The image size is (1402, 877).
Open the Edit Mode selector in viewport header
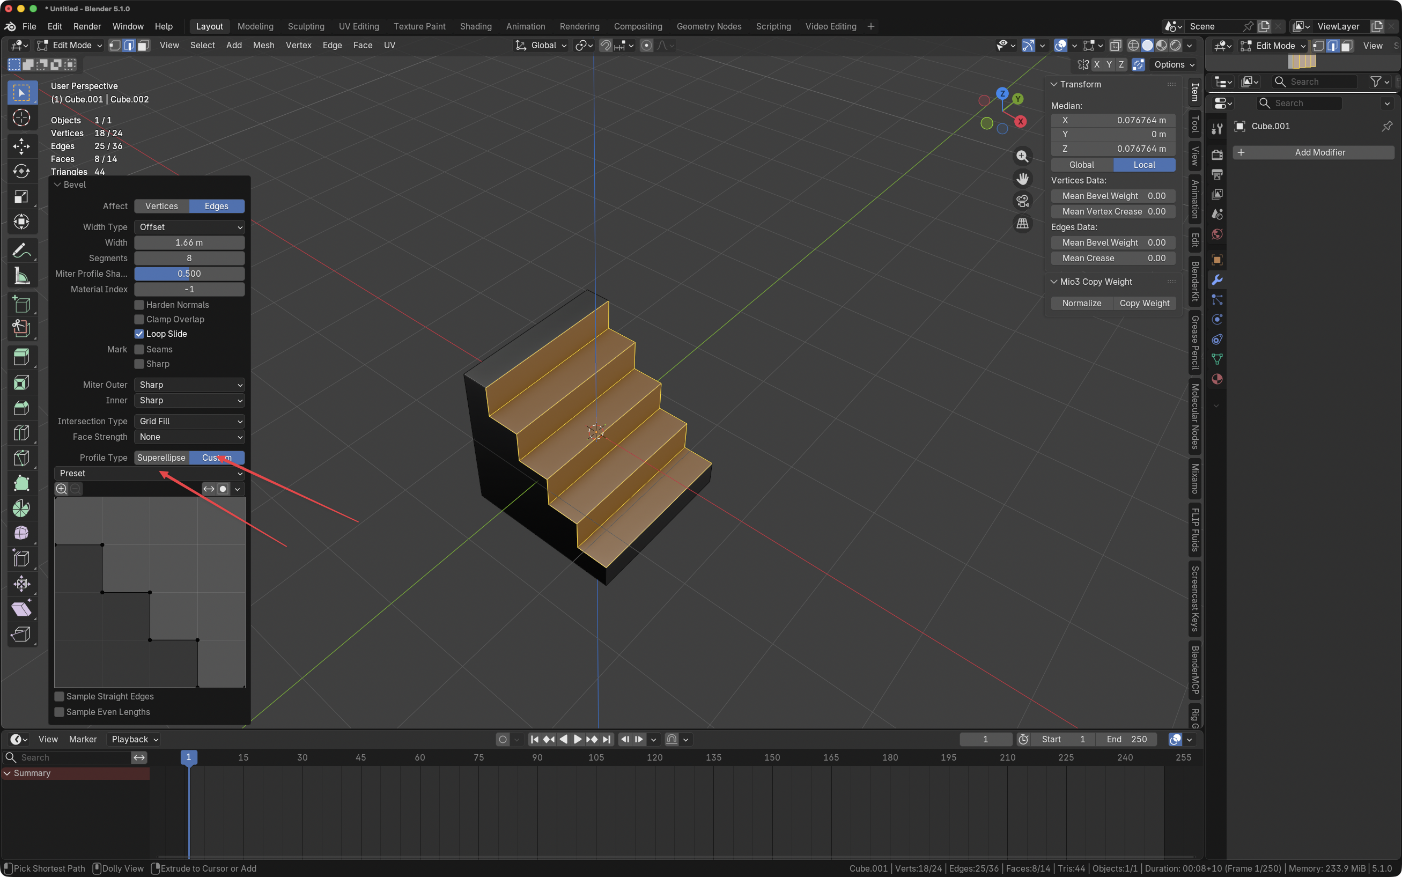[x=70, y=45]
